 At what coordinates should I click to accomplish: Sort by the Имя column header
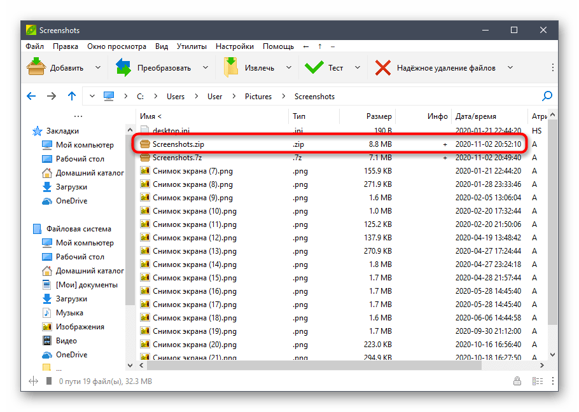(151, 116)
